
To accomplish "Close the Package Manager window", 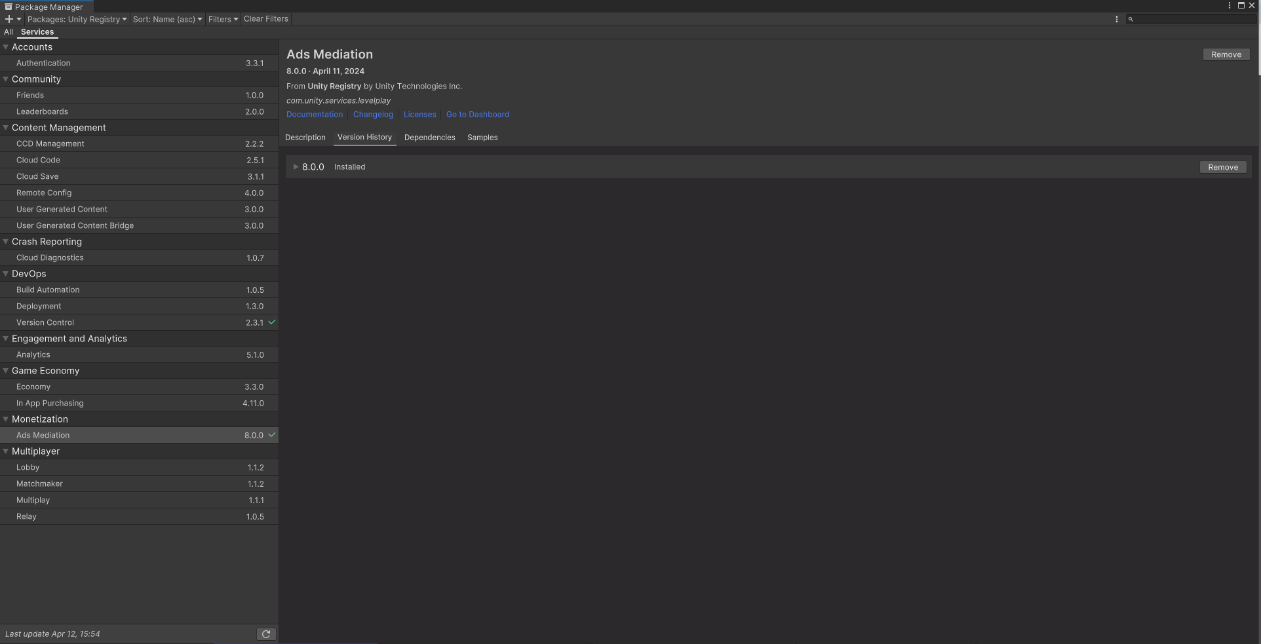I will click(x=1252, y=5).
